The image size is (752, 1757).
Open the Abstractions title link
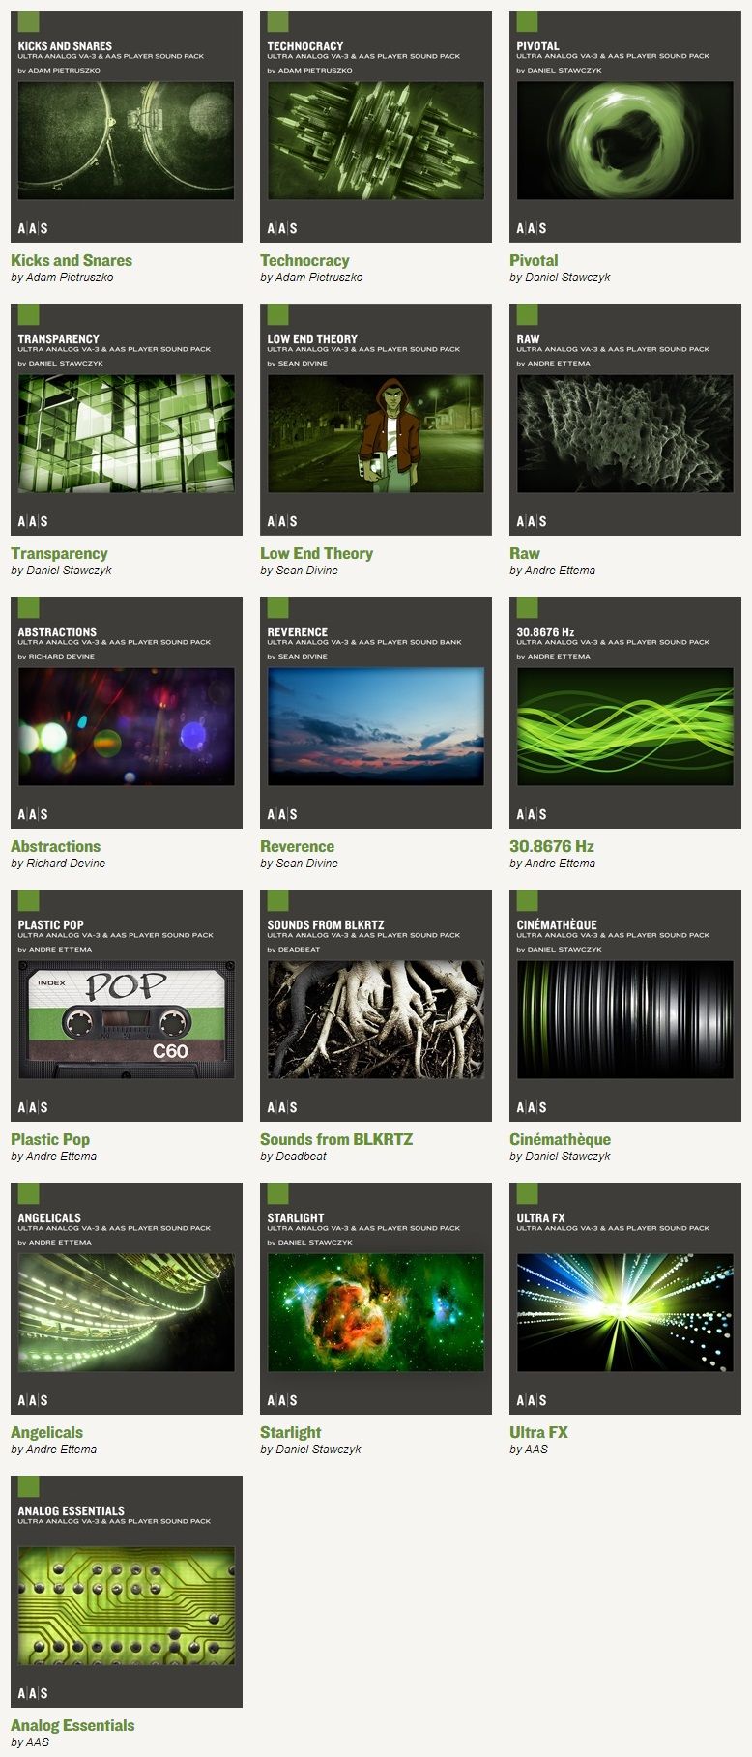(x=55, y=847)
